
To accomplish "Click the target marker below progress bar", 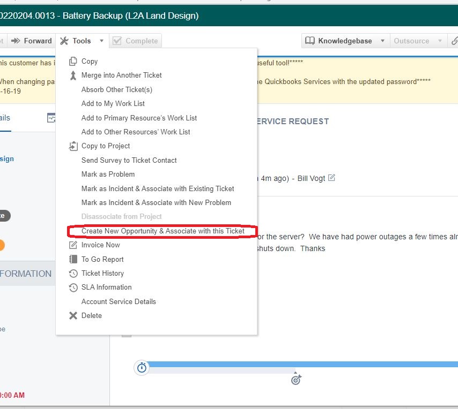I will pyautogui.click(x=296, y=380).
